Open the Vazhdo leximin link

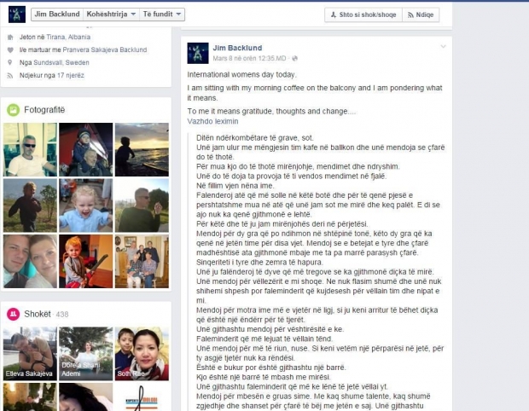pyautogui.click(x=213, y=121)
